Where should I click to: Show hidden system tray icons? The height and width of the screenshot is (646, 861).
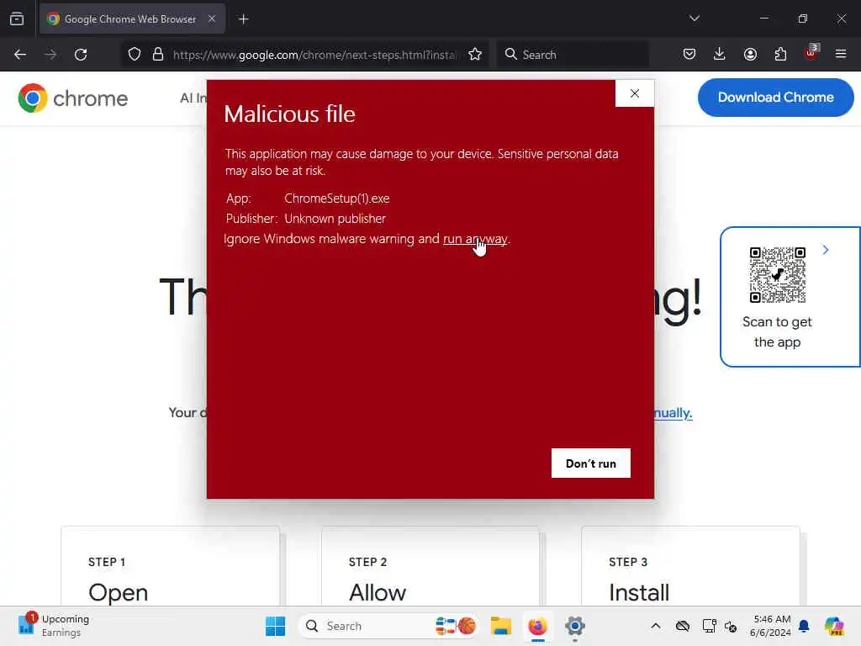pos(656,626)
